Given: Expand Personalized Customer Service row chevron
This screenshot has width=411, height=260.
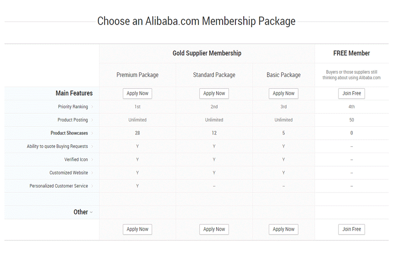Looking at the screenshot, I should (x=92, y=186).
